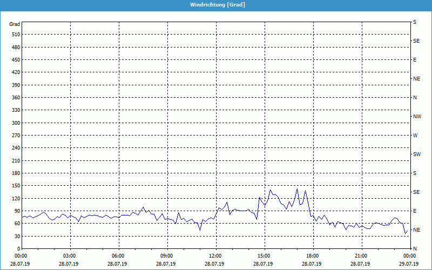Click the NW compass label on right axis
The width and height of the screenshot is (432, 270).
(x=417, y=117)
